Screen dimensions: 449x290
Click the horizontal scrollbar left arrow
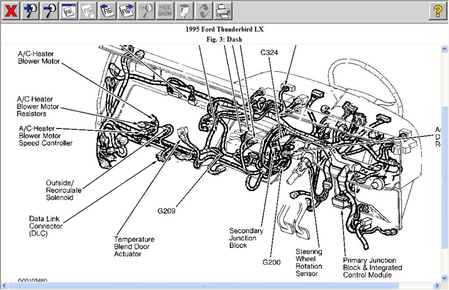4,285
